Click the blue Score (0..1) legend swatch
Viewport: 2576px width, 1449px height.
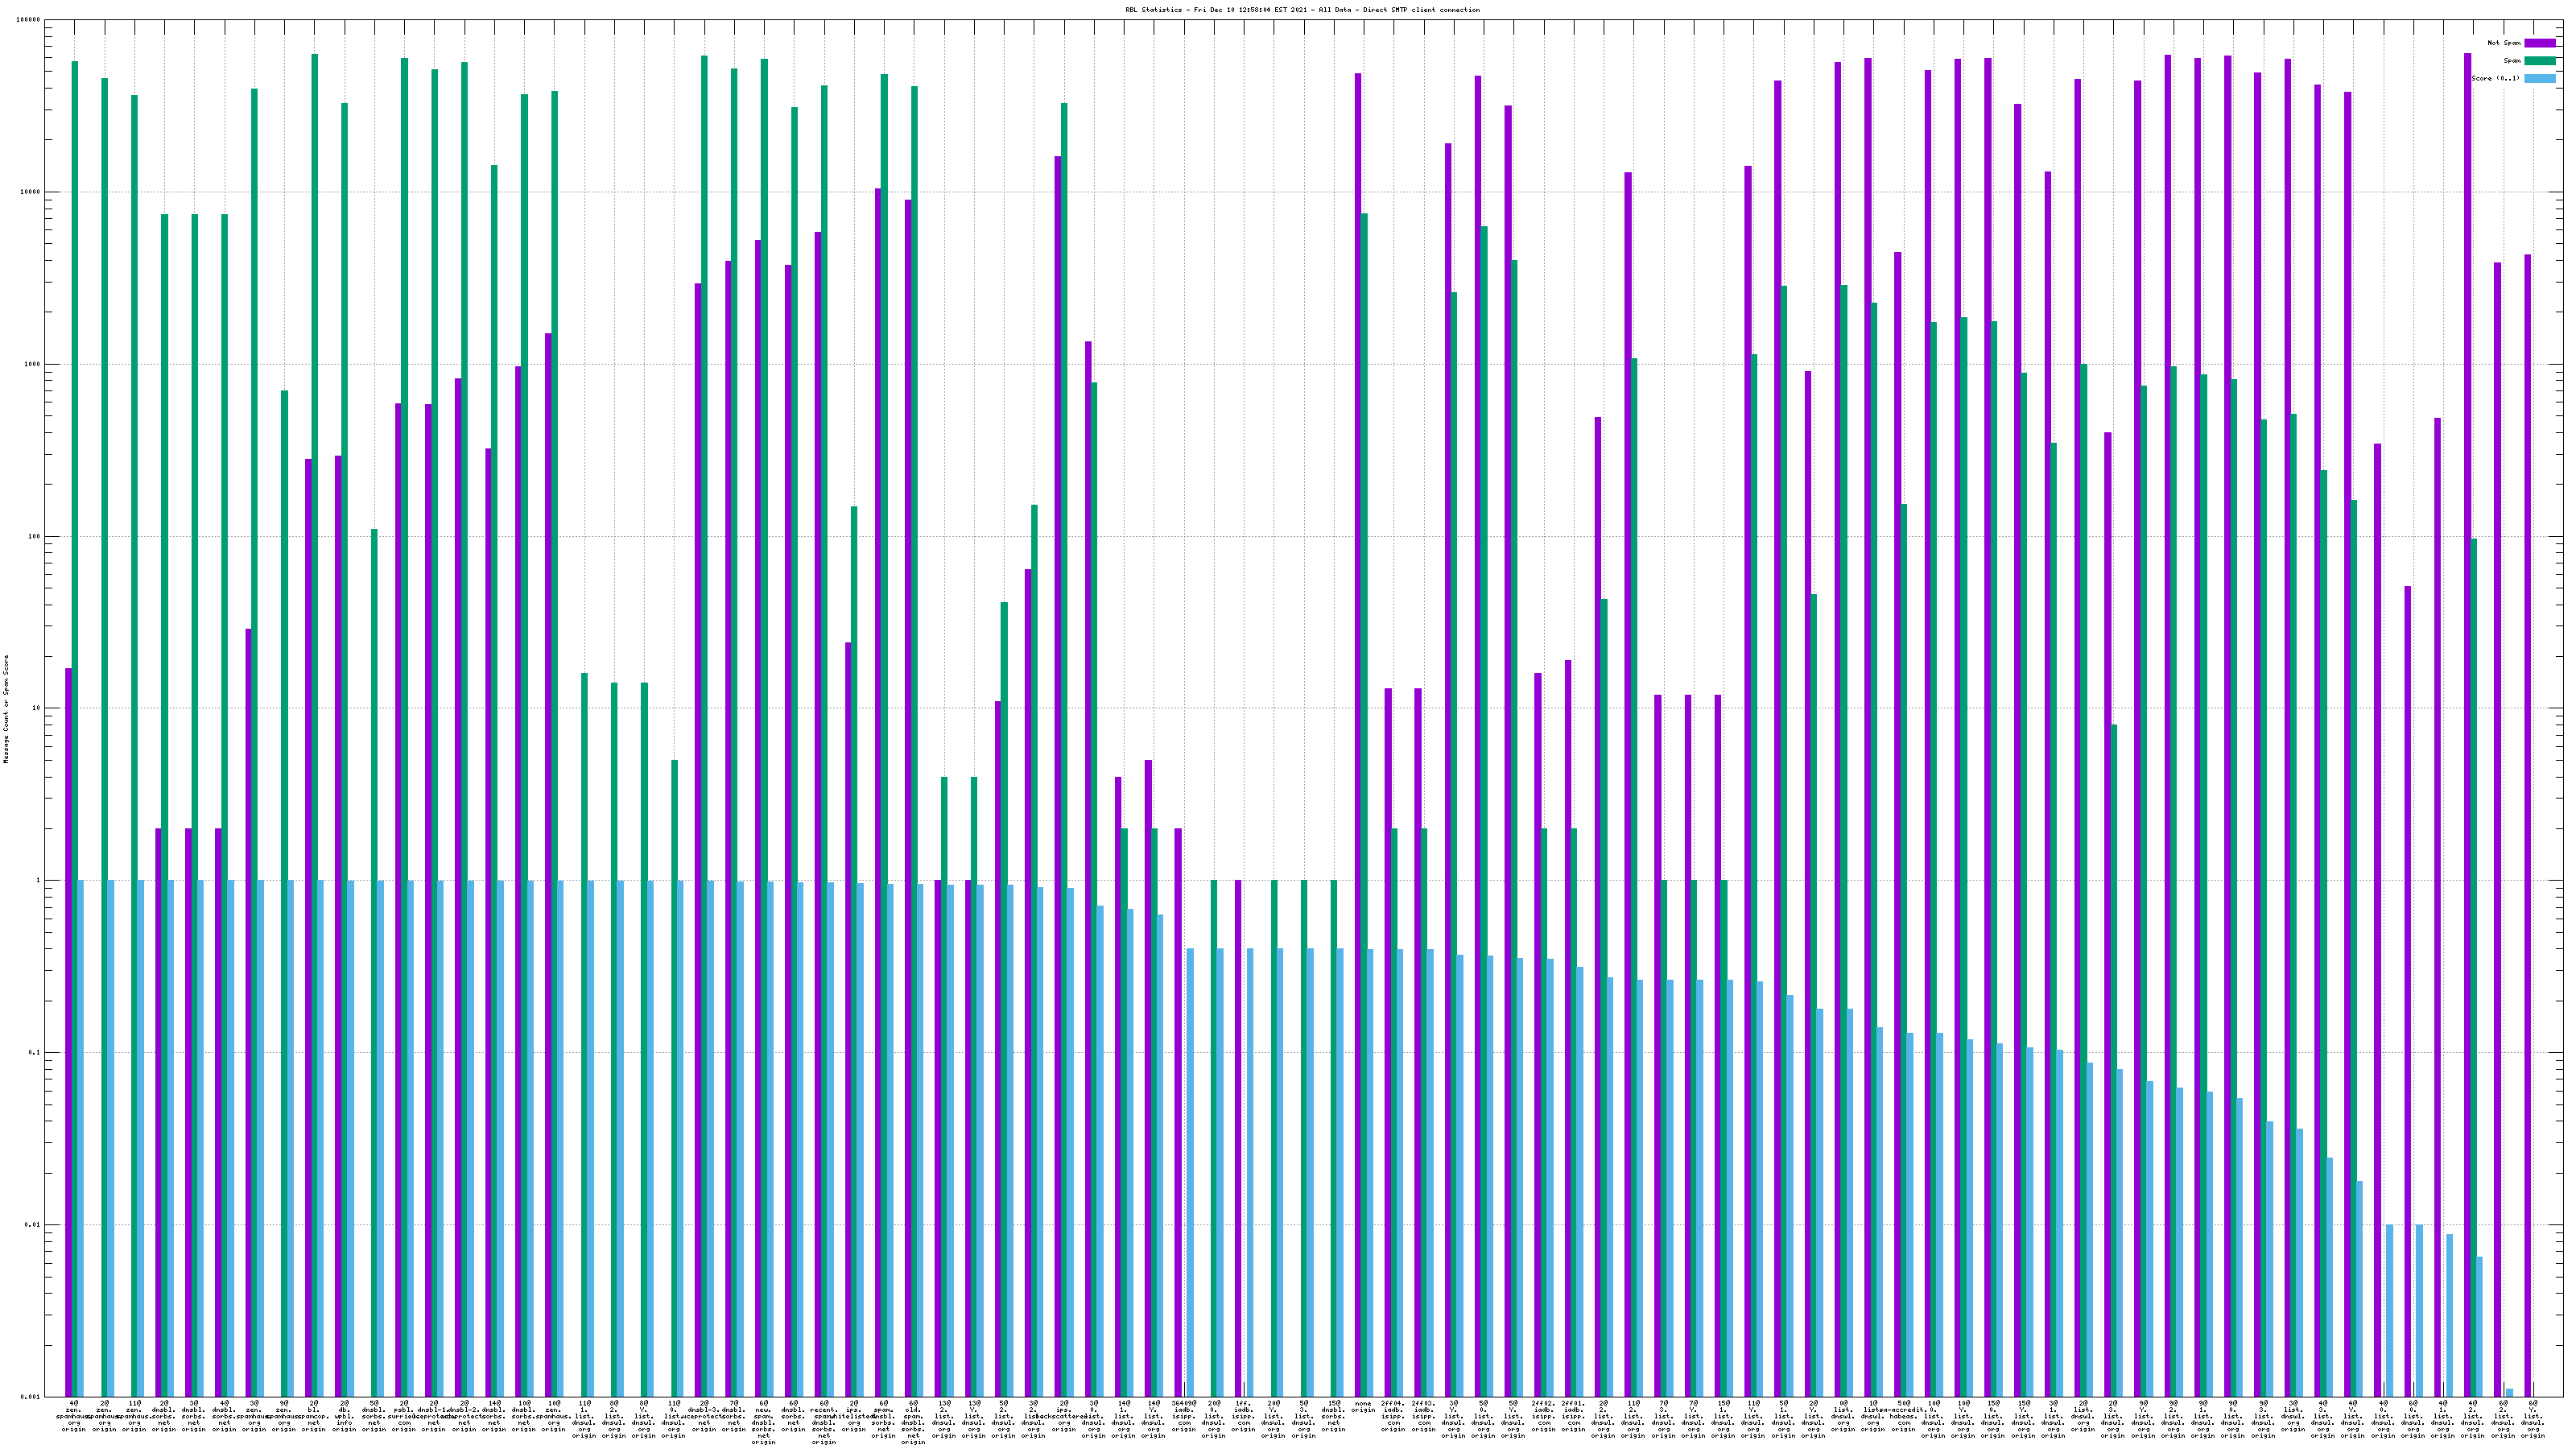click(x=2539, y=79)
